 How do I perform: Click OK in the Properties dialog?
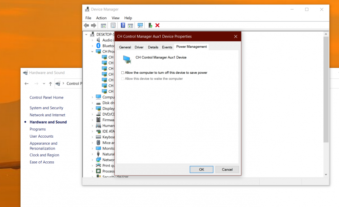pos(201,169)
